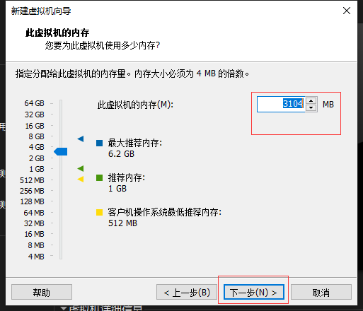The height and width of the screenshot is (311, 363).
Task: Select the 1 GB scale label
Action: (37, 169)
